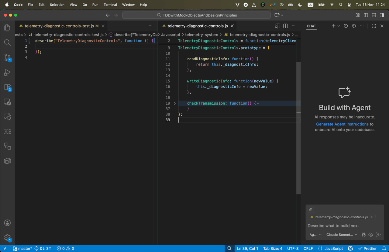Open Source Control view with badge 1
389x252 pixels.
point(7,58)
